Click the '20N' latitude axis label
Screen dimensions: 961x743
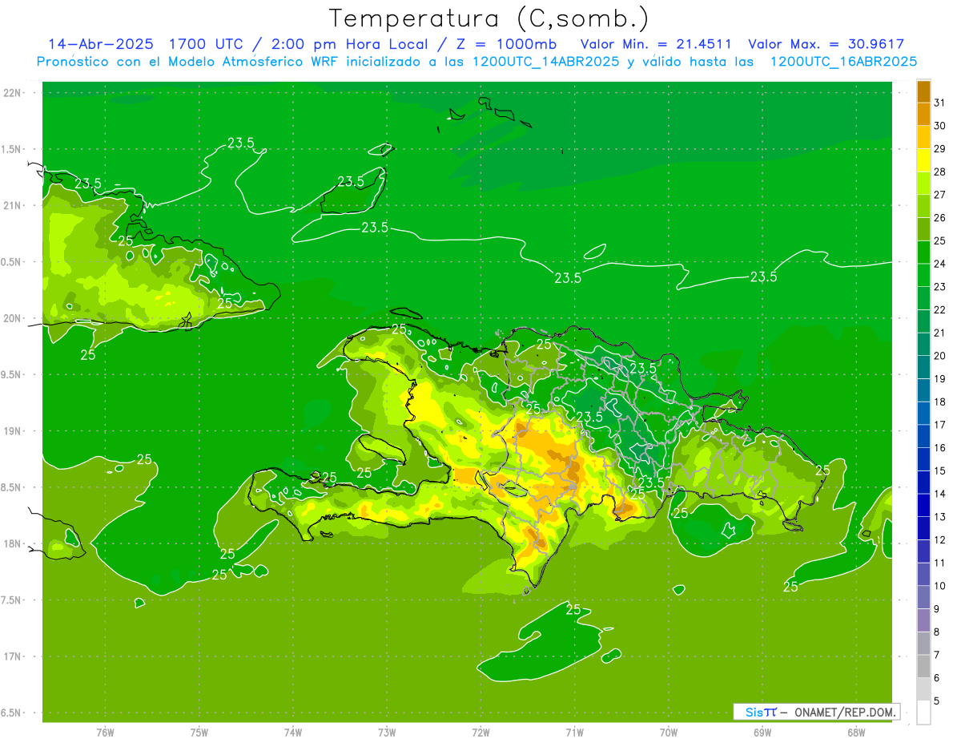pos(14,318)
